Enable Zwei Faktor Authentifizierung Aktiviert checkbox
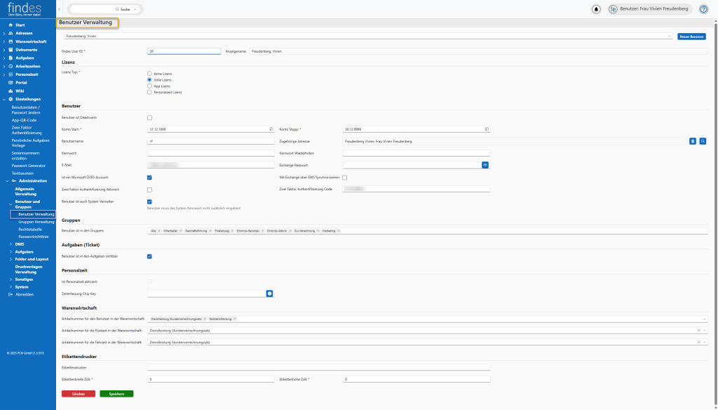The width and height of the screenshot is (718, 410). tap(149, 190)
